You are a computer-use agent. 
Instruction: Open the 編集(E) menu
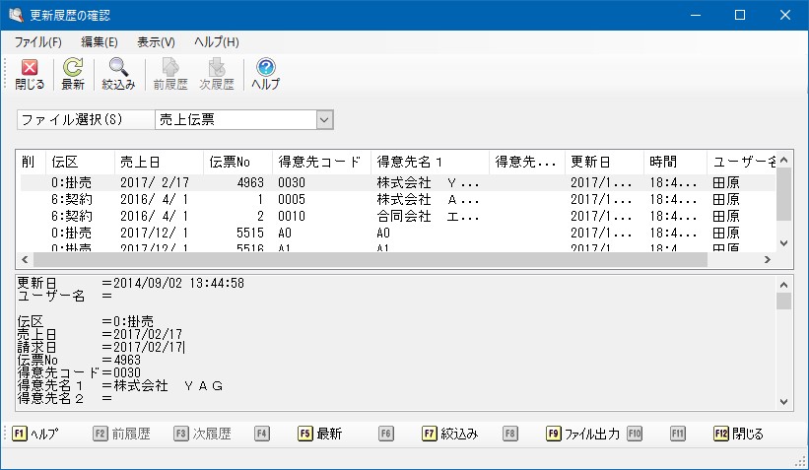coord(99,42)
